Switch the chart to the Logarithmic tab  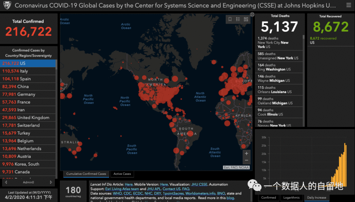(x=291, y=198)
